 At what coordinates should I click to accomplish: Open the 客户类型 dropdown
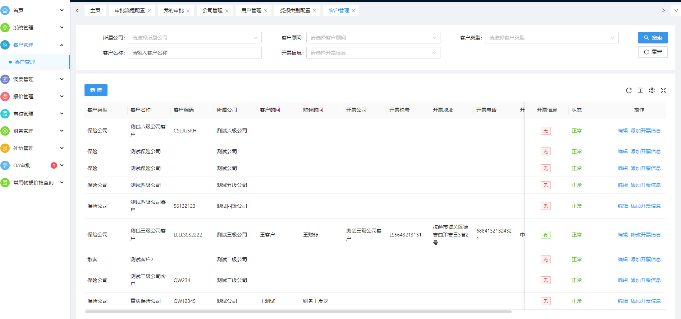pyautogui.click(x=552, y=38)
